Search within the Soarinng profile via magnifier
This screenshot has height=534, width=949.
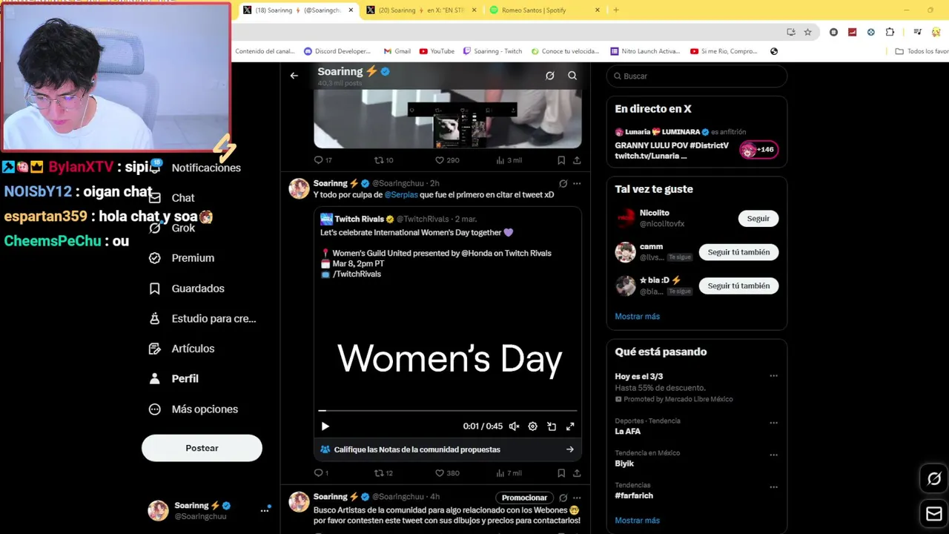pos(572,76)
